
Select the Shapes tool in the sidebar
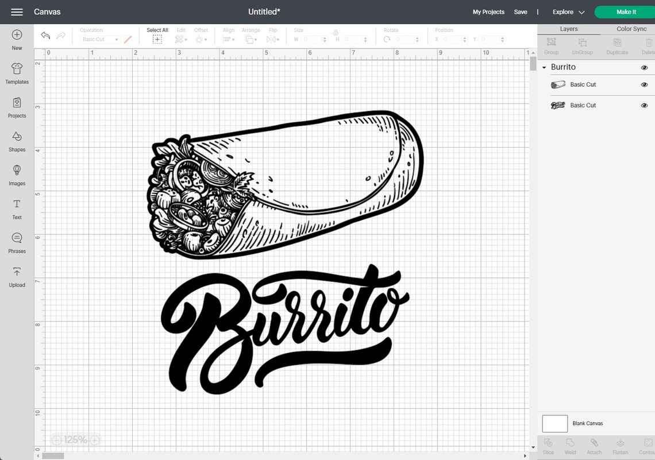(17, 142)
